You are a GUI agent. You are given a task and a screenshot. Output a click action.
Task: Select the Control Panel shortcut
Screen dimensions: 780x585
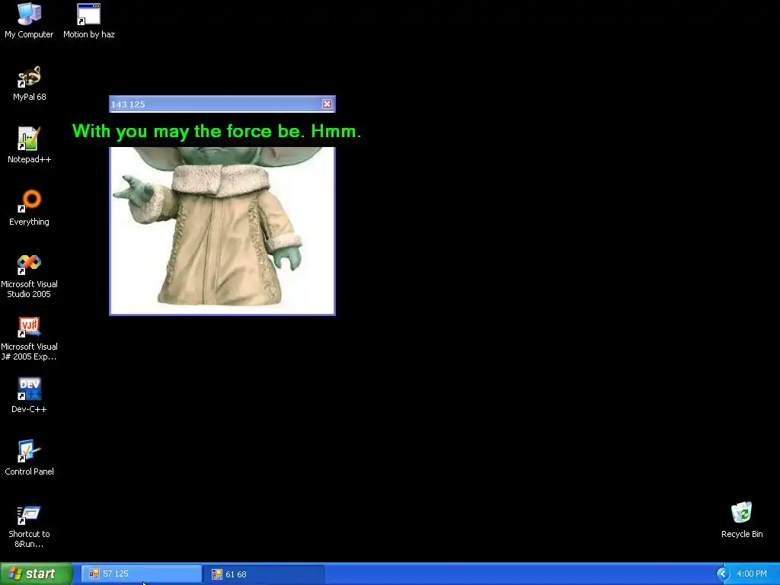pos(30,458)
